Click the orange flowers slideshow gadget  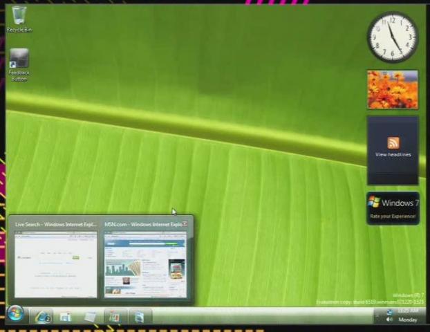click(x=392, y=90)
